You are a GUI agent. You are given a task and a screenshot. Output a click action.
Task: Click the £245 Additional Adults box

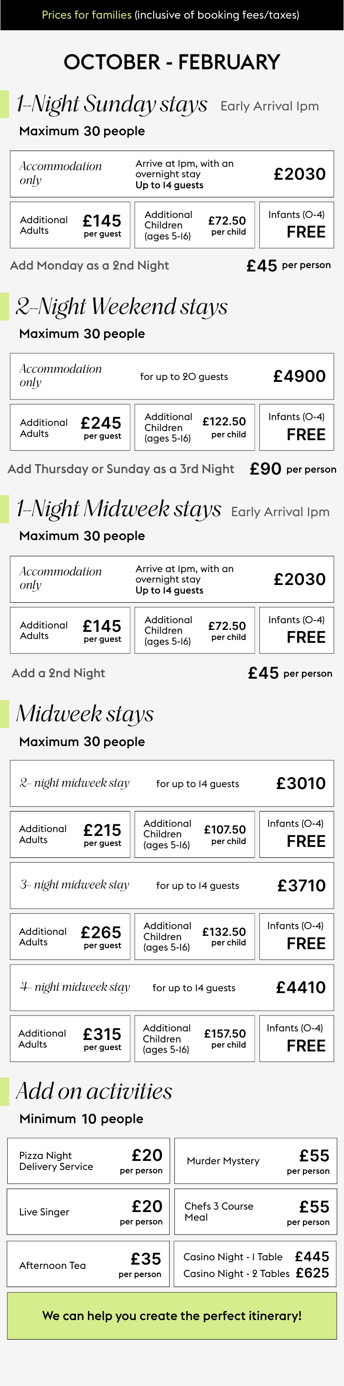(70, 427)
